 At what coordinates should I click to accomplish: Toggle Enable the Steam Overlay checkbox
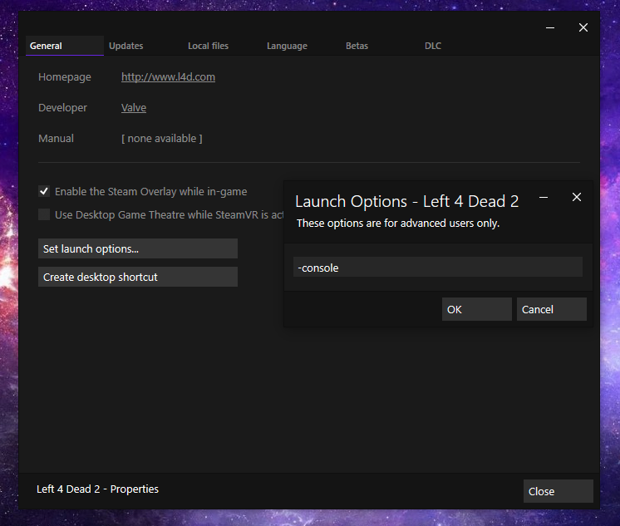[44, 191]
